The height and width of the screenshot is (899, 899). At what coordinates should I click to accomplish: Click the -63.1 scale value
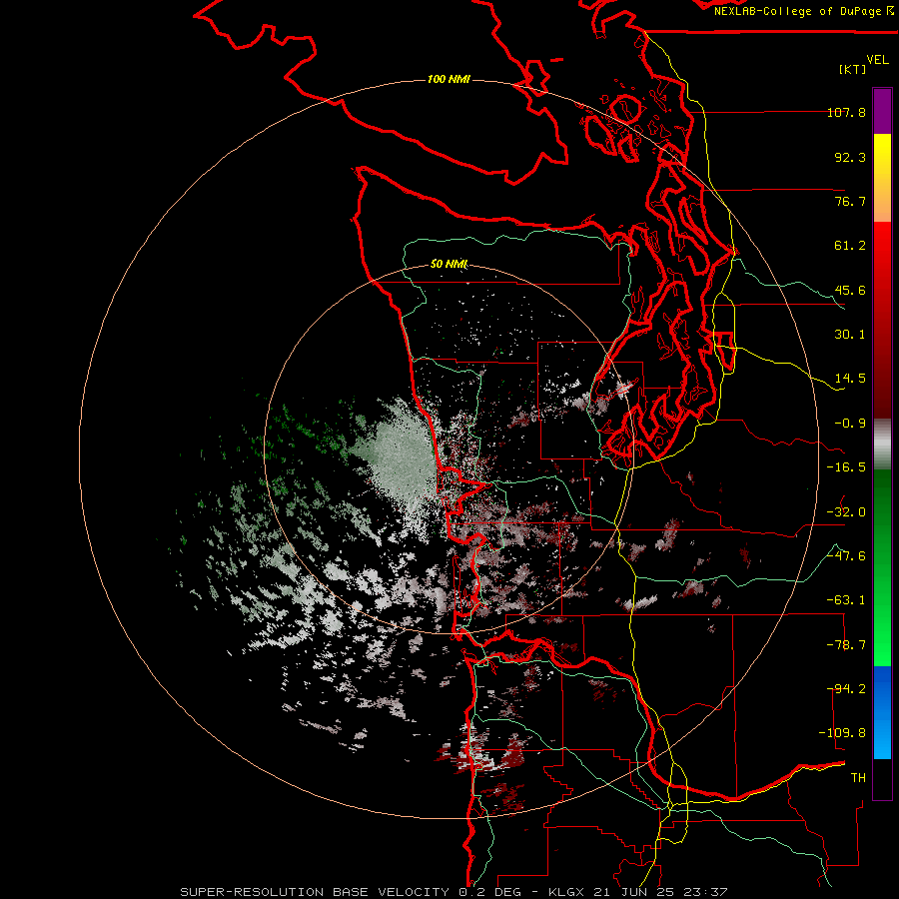click(x=846, y=600)
